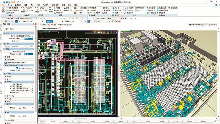The image size is (220, 124).
Task: Switch to the 衛生 ribbon tab
Action: coord(69,5)
